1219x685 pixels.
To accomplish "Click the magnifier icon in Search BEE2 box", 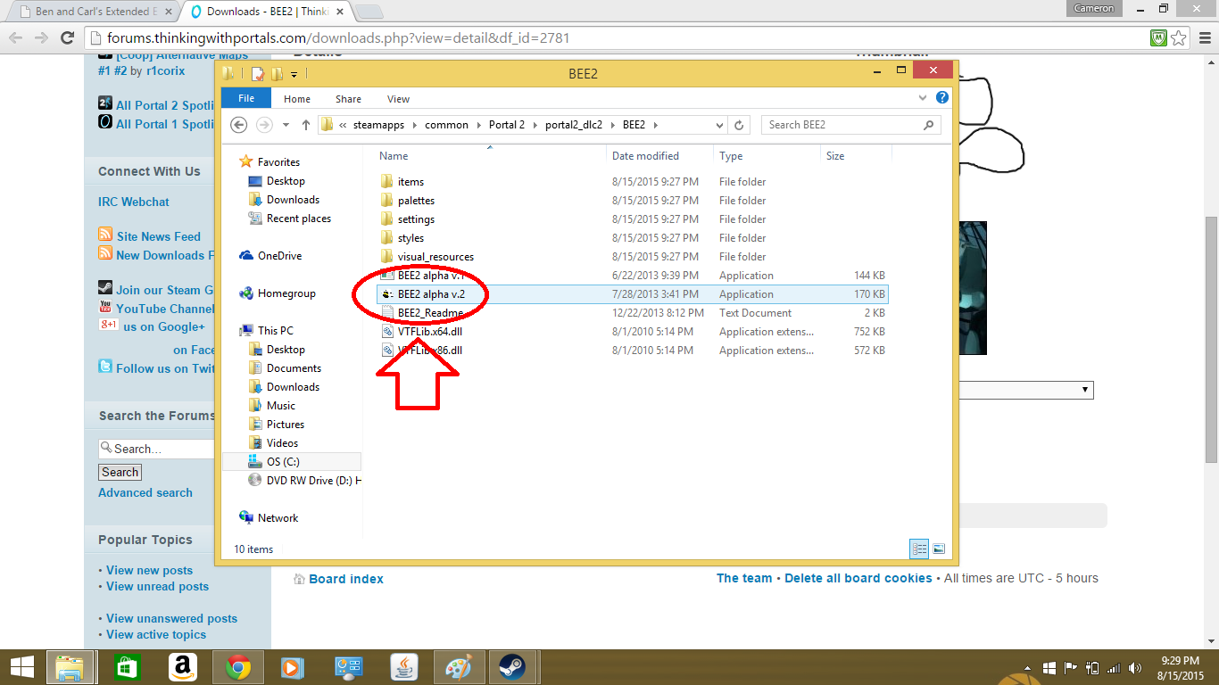I will point(928,125).
